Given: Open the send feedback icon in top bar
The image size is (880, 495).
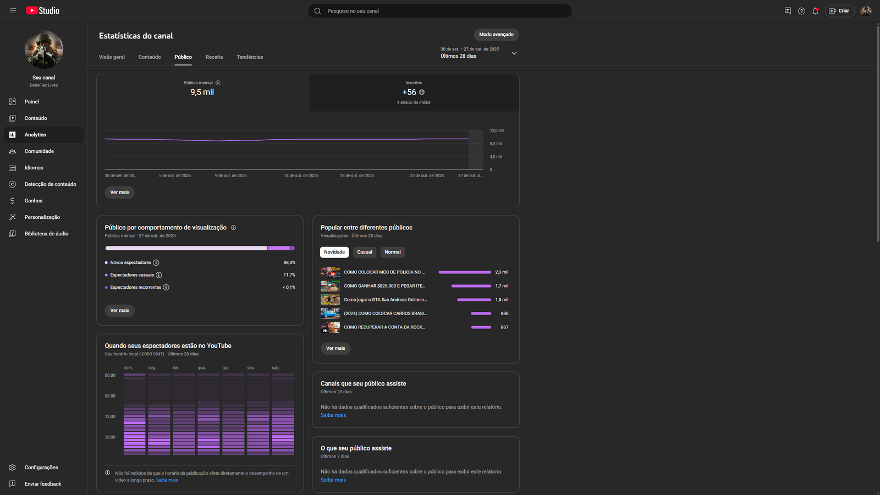Looking at the screenshot, I should [788, 11].
